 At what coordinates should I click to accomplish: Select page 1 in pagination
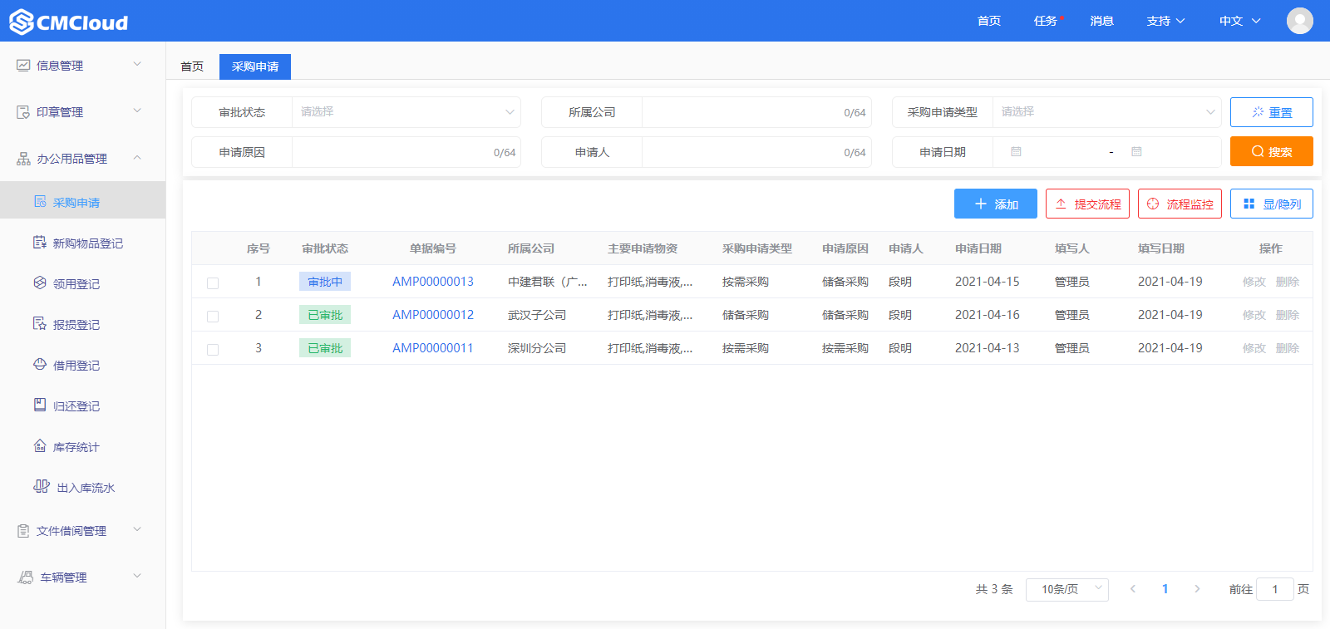[1165, 589]
